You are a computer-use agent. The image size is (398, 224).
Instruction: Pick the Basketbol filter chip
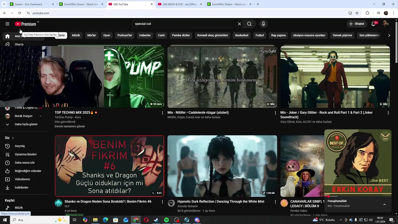[x=242, y=35]
